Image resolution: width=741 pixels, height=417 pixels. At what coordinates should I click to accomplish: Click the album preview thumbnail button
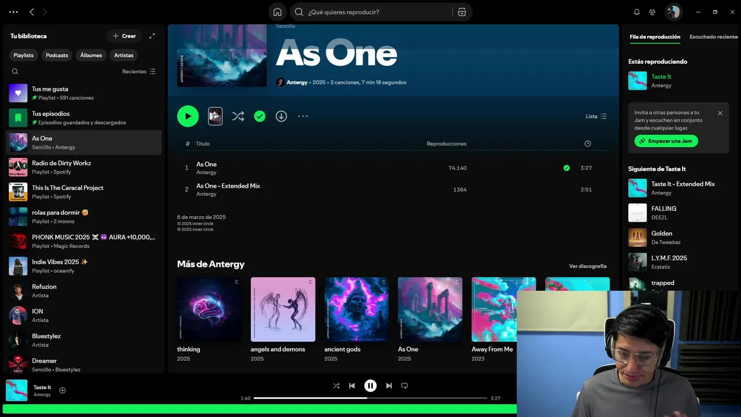point(215,116)
